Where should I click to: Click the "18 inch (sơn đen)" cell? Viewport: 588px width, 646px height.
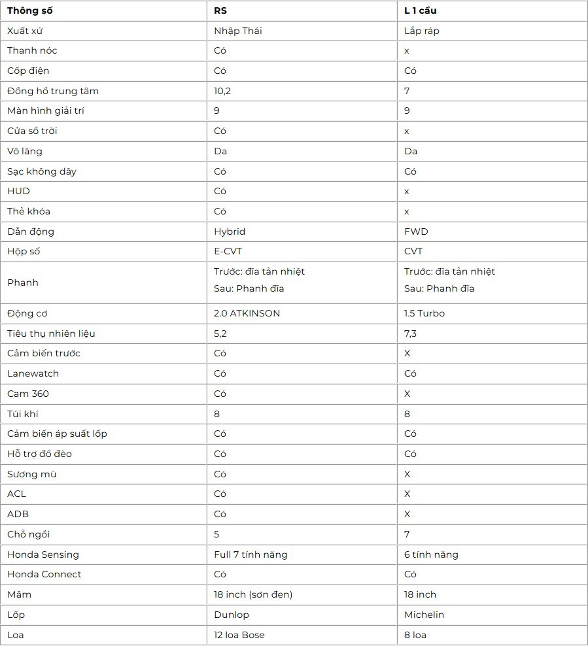[253, 594]
